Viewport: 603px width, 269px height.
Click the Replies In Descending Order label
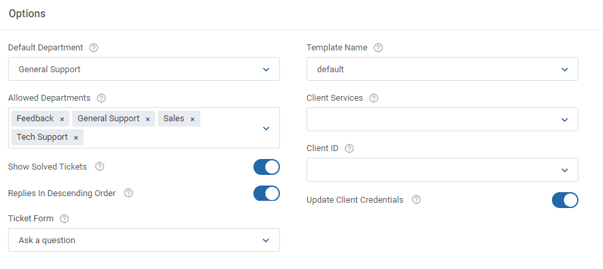pyautogui.click(x=62, y=193)
